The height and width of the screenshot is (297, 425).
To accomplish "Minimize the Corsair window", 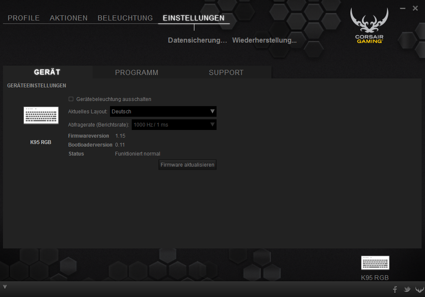I will [x=403, y=9].
